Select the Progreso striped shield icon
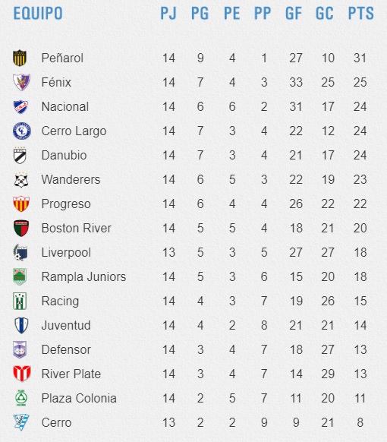 [x=21, y=204]
